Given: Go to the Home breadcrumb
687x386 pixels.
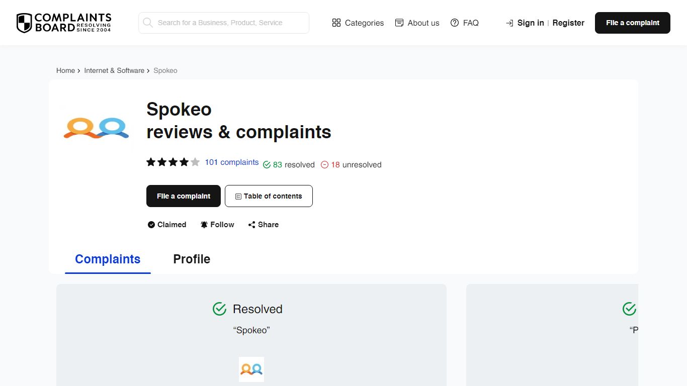Looking at the screenshot, I should (x=65, y=70).
